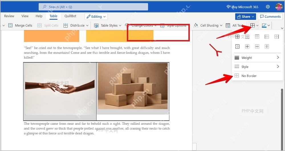Image resolution: width=285 pixels, height=151 pixels.
Task: Expand the Share button dropdown arrow
Action: click(253, 17)
